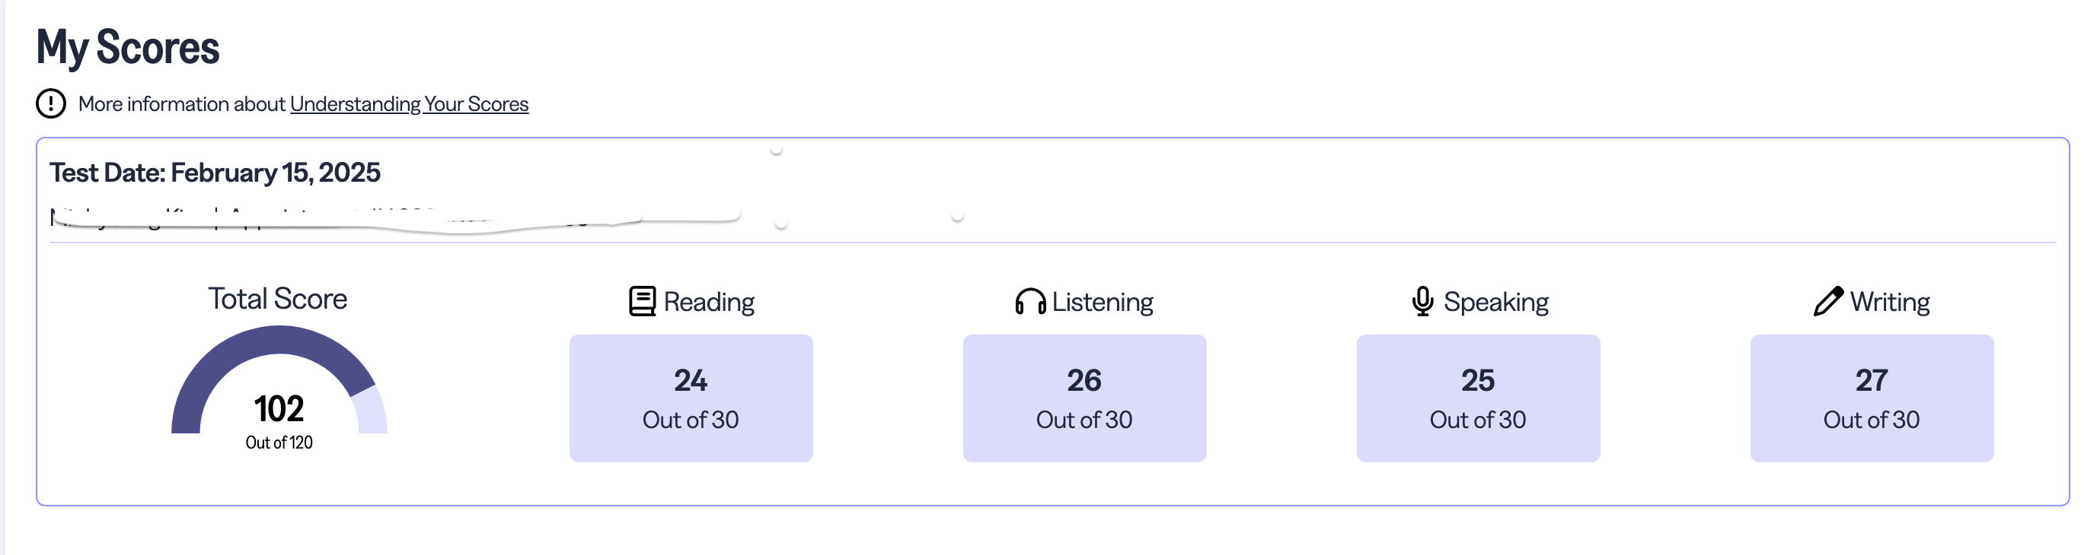
Task: Click the Out of 120 caption
Action: [x=279, y=442]
